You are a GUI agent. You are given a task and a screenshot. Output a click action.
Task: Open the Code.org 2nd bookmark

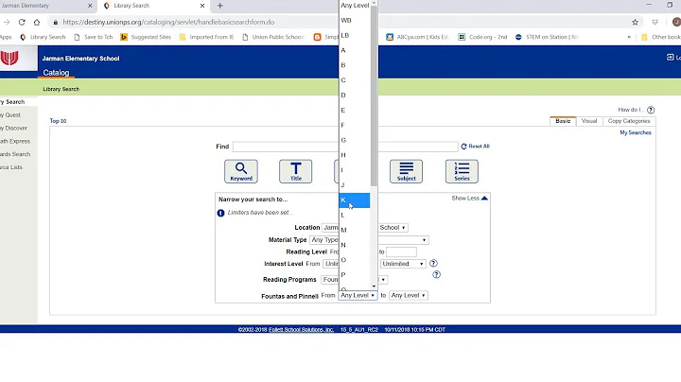point(482,37)
